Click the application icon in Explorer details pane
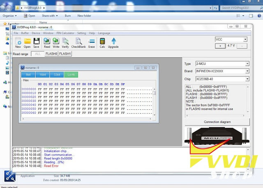Viewport: 263px width, 188px height. pos(10,176)
